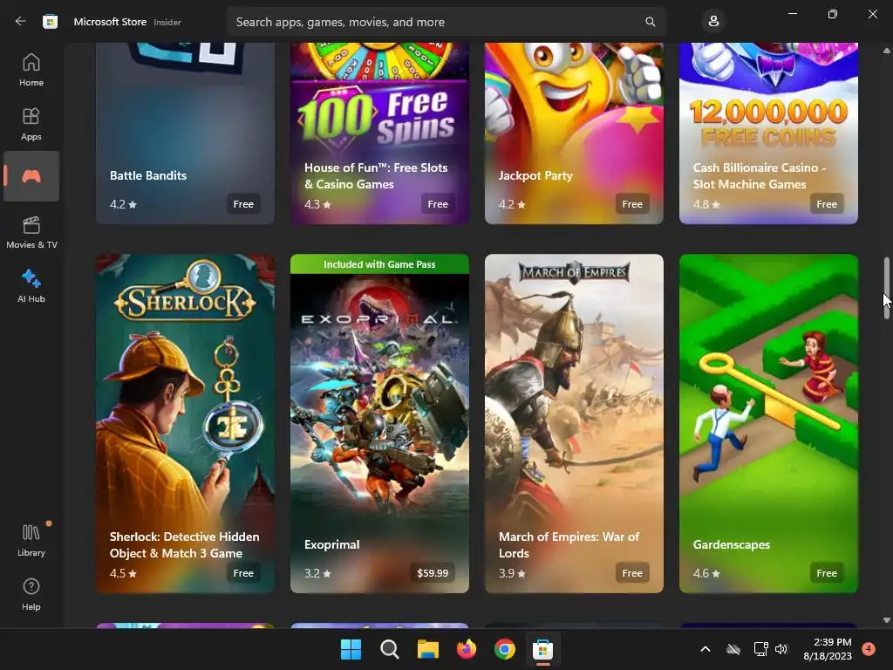Viewport: 893px width, 670px height.
Task: Click the 4.5 rating on Sherlock
Action: 123,573
